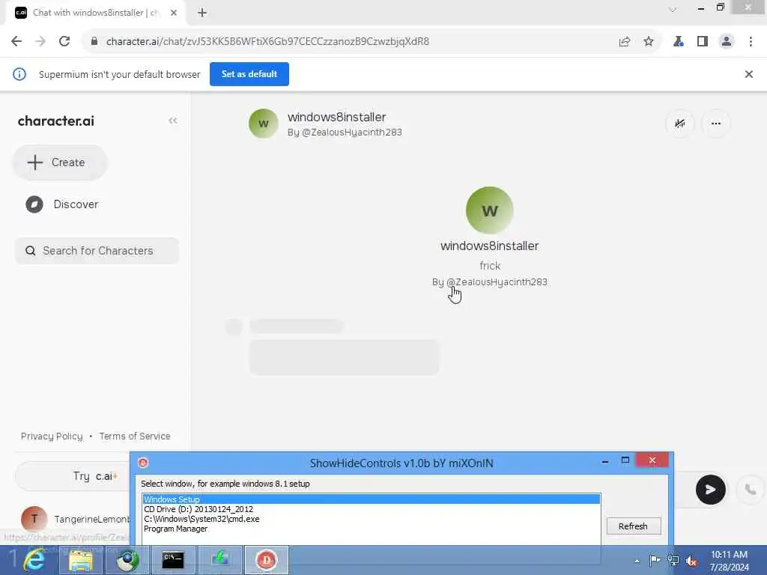Maximize the ShowHideControls window

pos(625,460)
